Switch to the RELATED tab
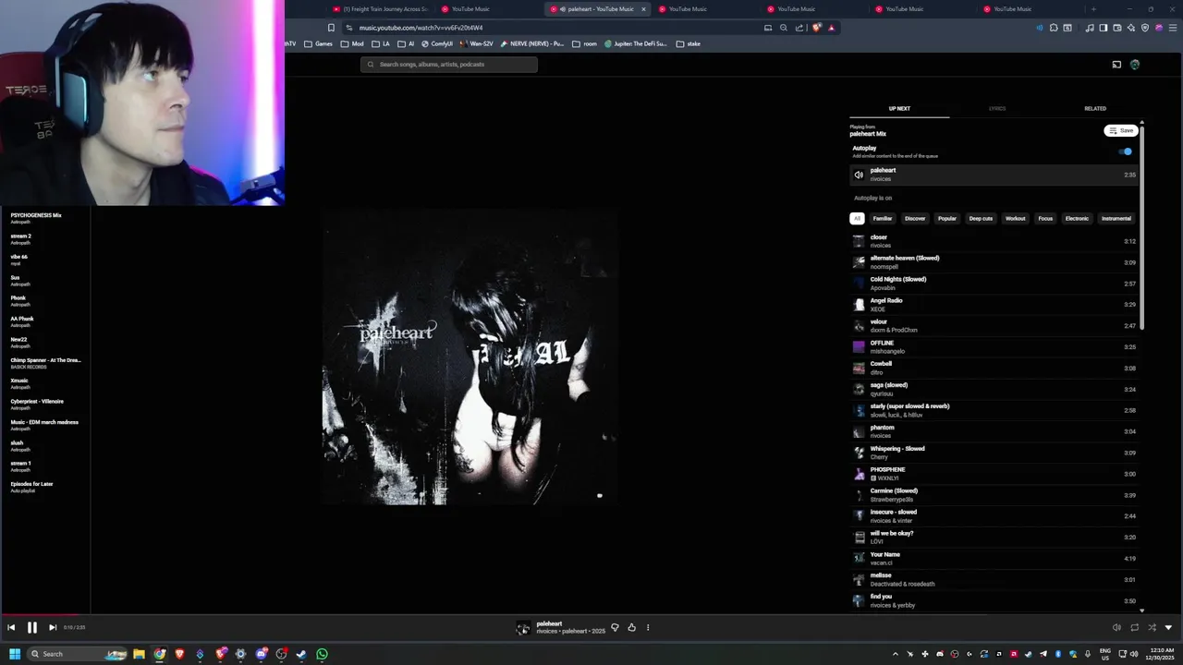1183x665 pixels. click(x=1095, y=108)
